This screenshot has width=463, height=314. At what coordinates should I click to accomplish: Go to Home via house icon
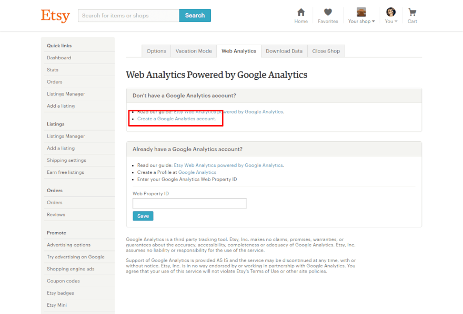point(301,13)
